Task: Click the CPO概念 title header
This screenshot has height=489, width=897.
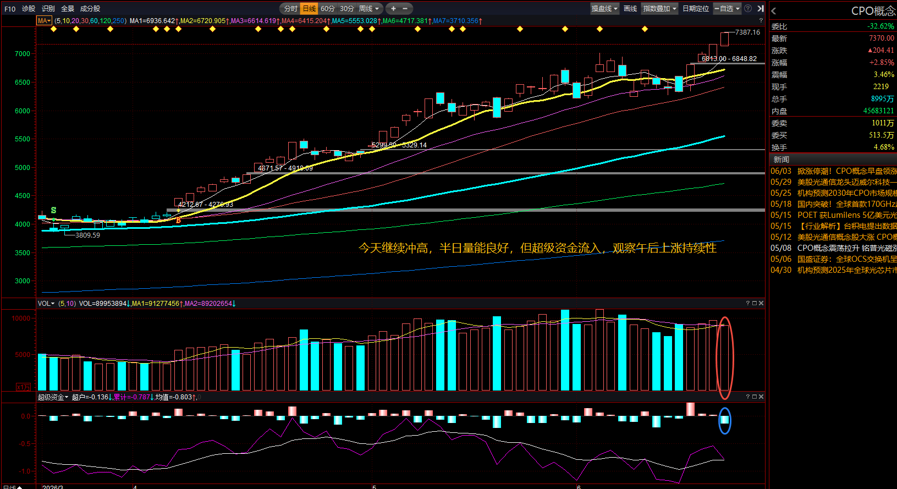Action: point(873,11)
